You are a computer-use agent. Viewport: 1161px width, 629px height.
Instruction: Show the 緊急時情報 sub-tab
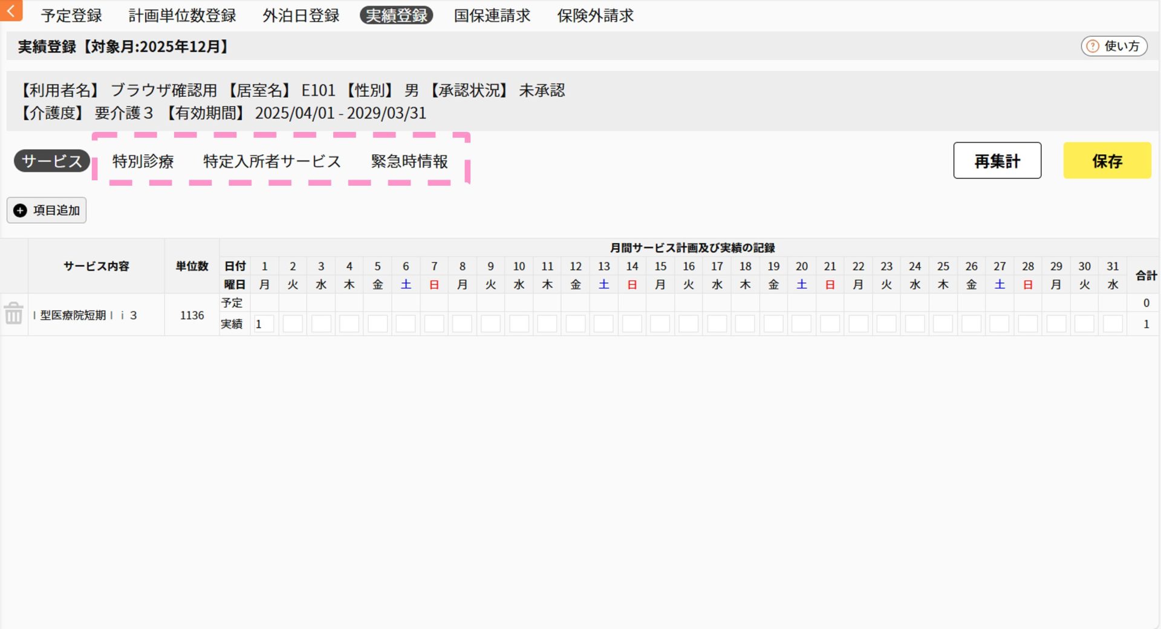coord(409,161)
